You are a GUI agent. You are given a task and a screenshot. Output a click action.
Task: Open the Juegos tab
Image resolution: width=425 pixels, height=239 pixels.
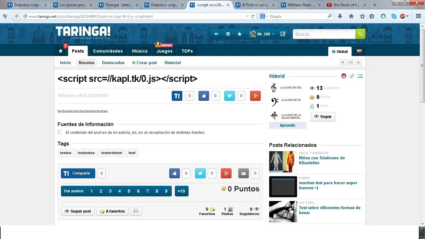coord(164,51)
